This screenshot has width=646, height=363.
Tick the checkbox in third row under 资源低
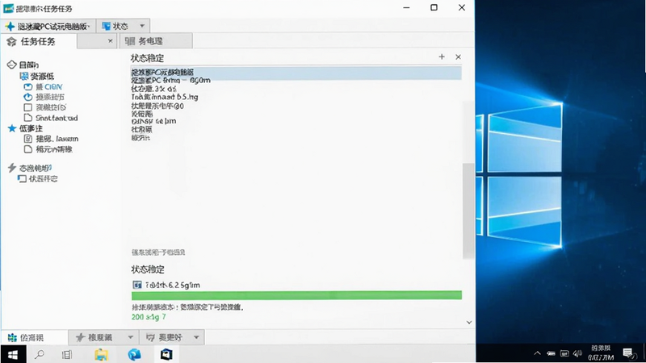tap(27, 107)
